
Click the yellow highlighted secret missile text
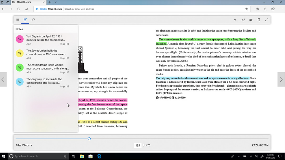tap(103, 122)
